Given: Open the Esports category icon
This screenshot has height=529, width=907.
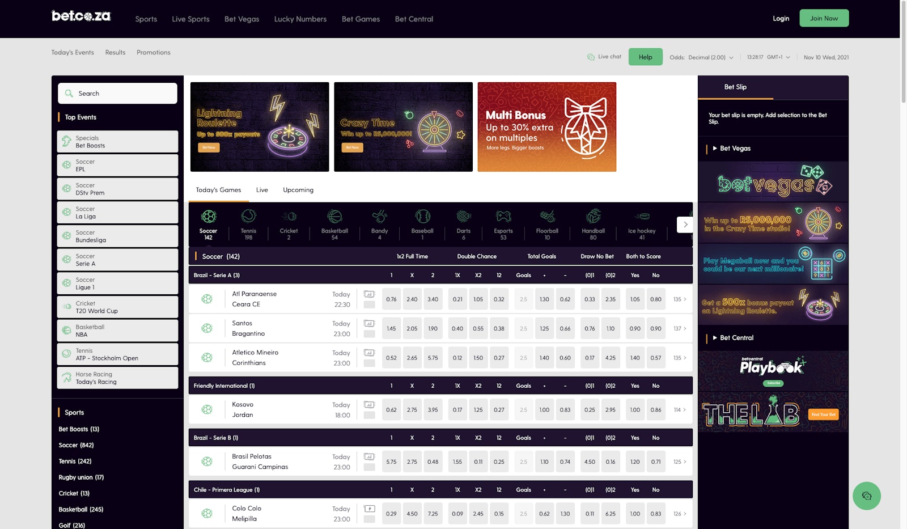Looking at the screenshot, I should (x=503, y=217).
